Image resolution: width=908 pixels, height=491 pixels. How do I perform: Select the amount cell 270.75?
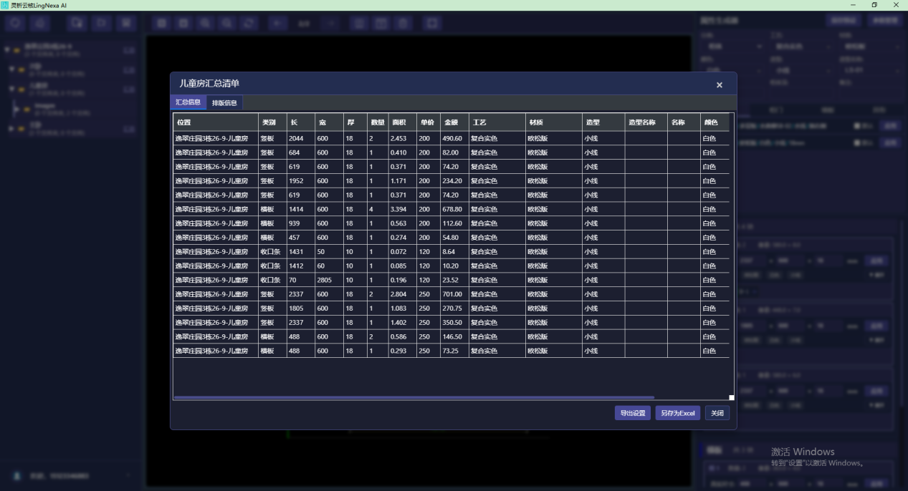coord(454,308)
